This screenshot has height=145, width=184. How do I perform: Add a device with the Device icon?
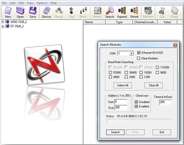46,12
